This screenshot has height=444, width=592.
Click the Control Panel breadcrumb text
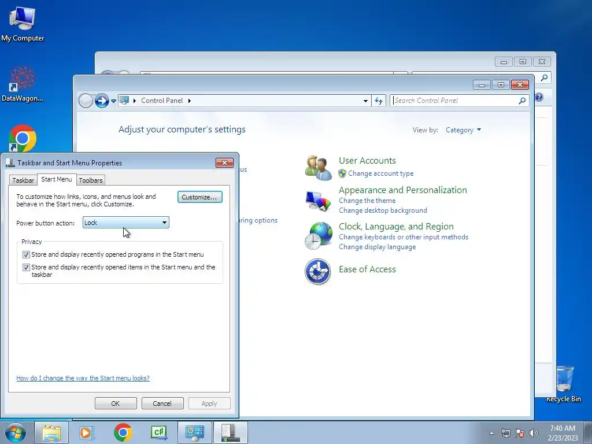tap(162, 101)
